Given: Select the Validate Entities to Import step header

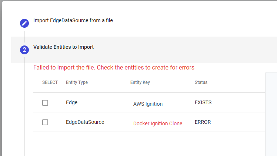Looking at the screenshot, I should click(63, 47).
